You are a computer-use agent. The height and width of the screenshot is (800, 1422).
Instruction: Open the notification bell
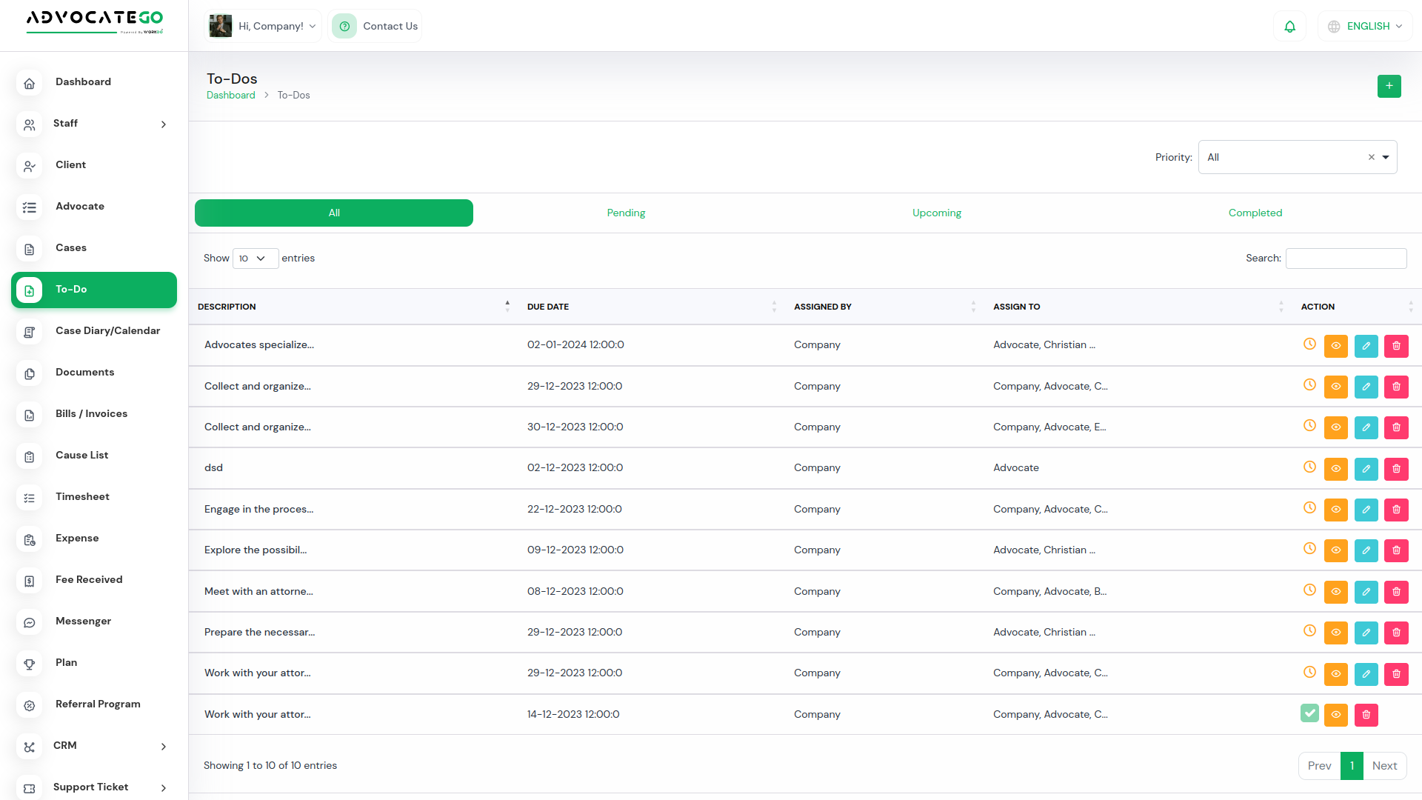pyautogui.click(x=1289, y=27)
